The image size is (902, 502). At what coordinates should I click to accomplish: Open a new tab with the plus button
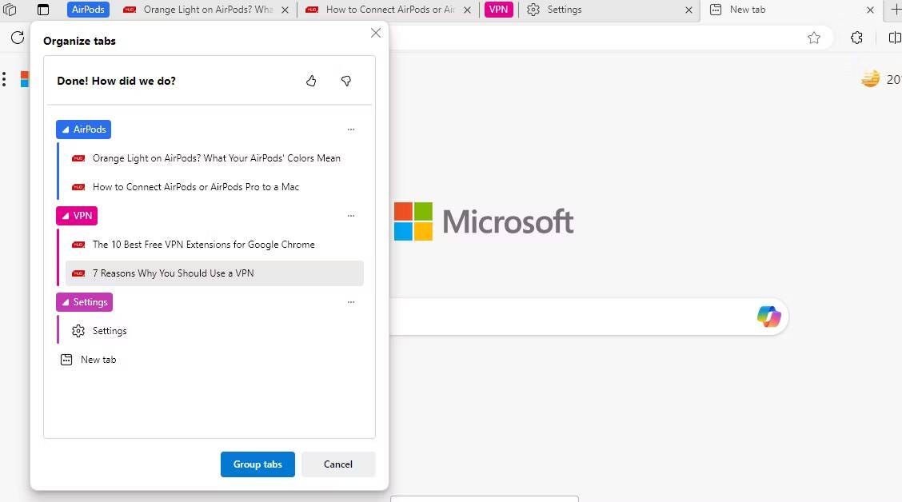click(x=896, y=10)
